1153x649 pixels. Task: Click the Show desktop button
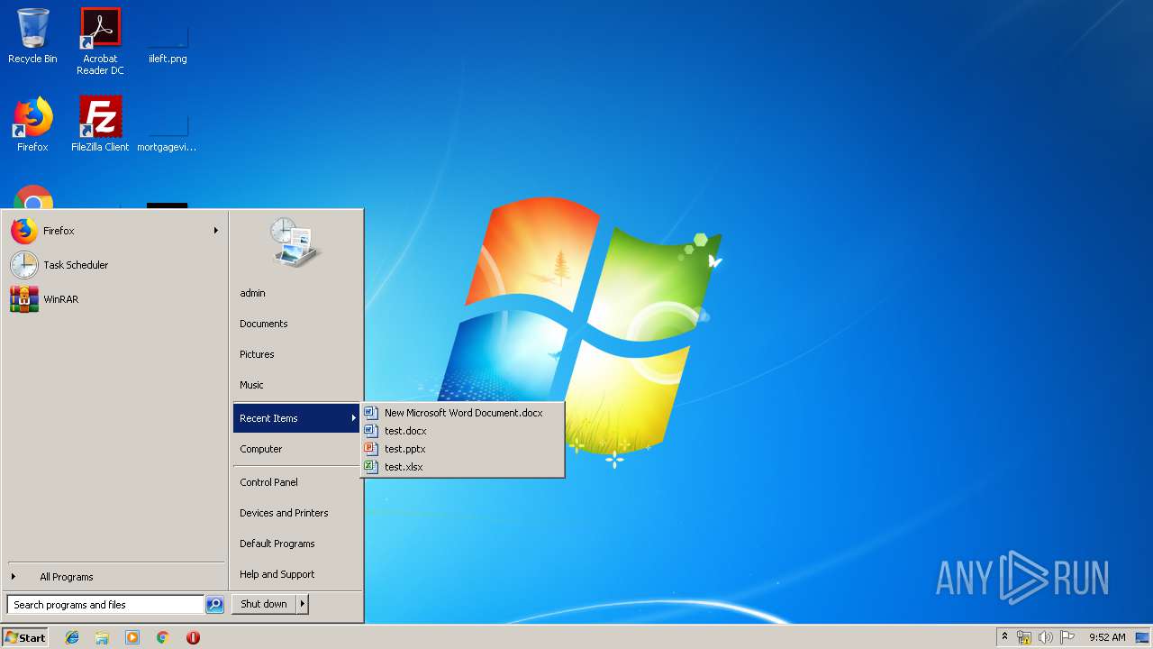coord(1143,637)
